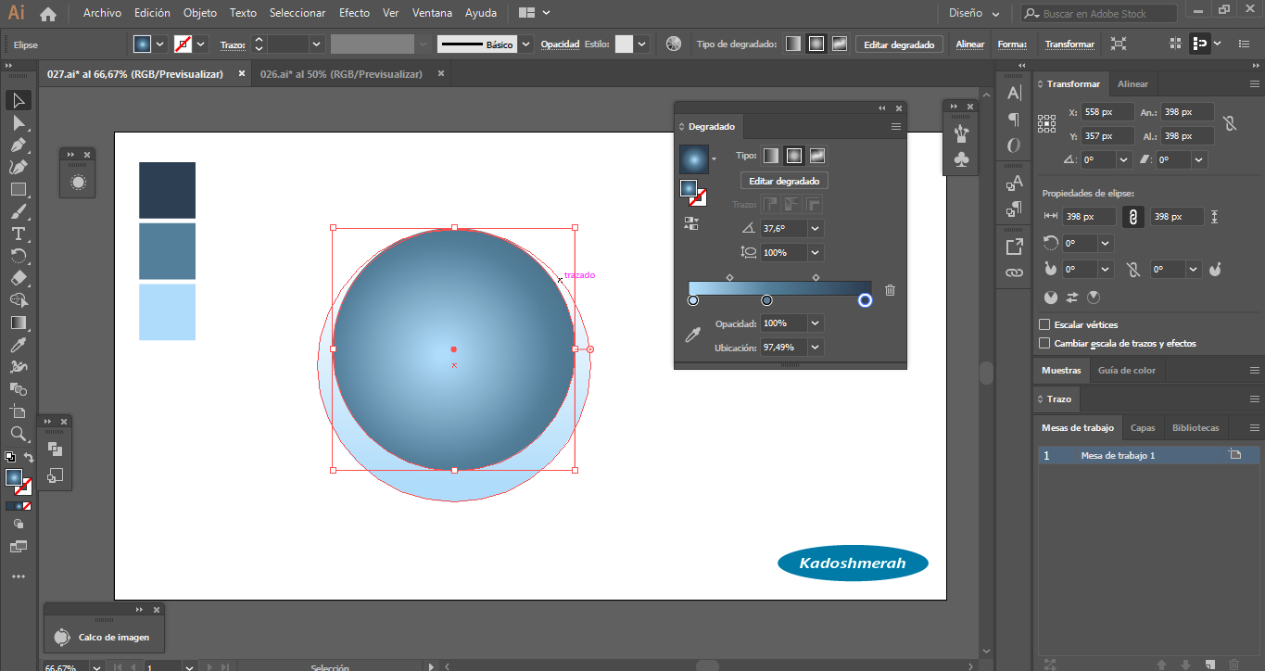
Task: Switch to the Alinear panel tab
Action: click(x=1132, y=83)
